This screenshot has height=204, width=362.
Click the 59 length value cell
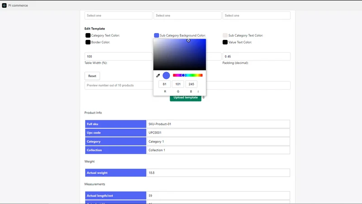[x=218, y=196]
